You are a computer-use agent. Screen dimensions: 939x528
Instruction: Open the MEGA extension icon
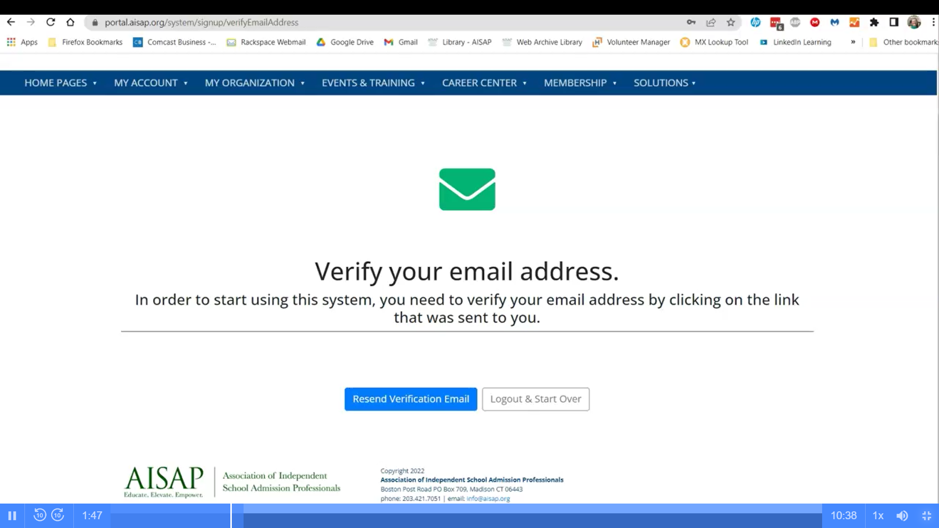pyautogui.click(x=815, y=22)
